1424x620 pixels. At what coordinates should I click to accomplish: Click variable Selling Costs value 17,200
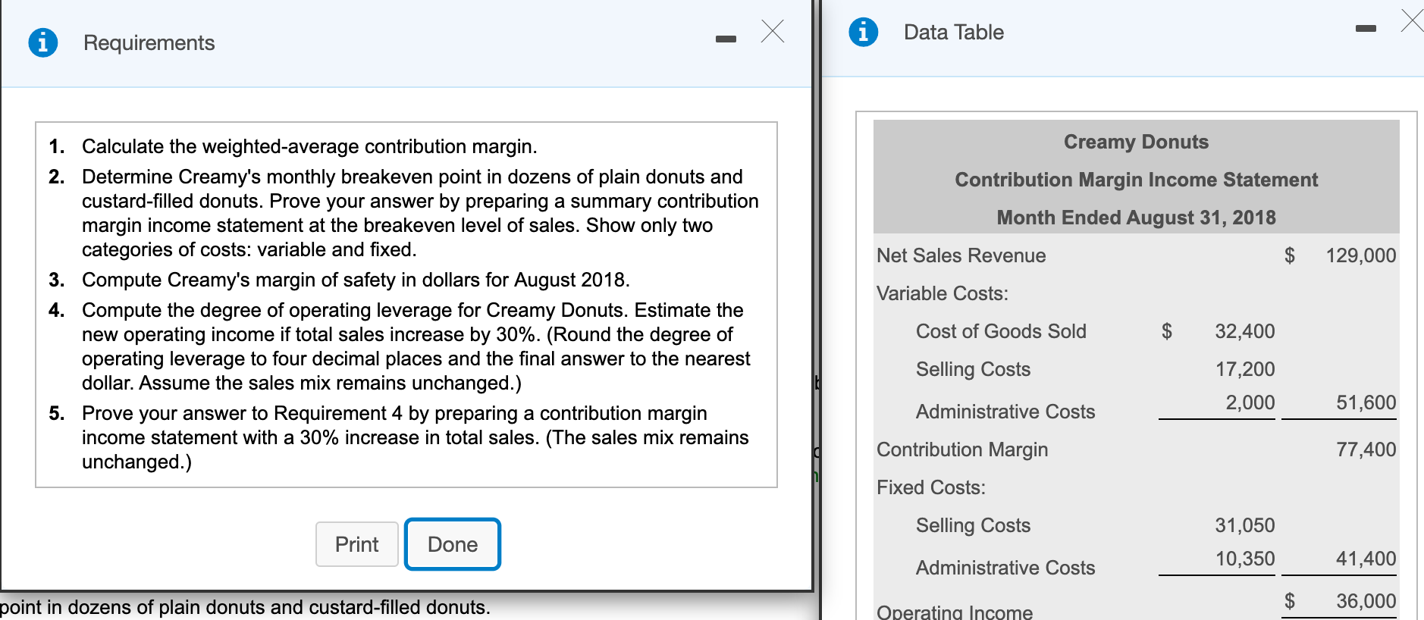click(x=1245, y=369)
